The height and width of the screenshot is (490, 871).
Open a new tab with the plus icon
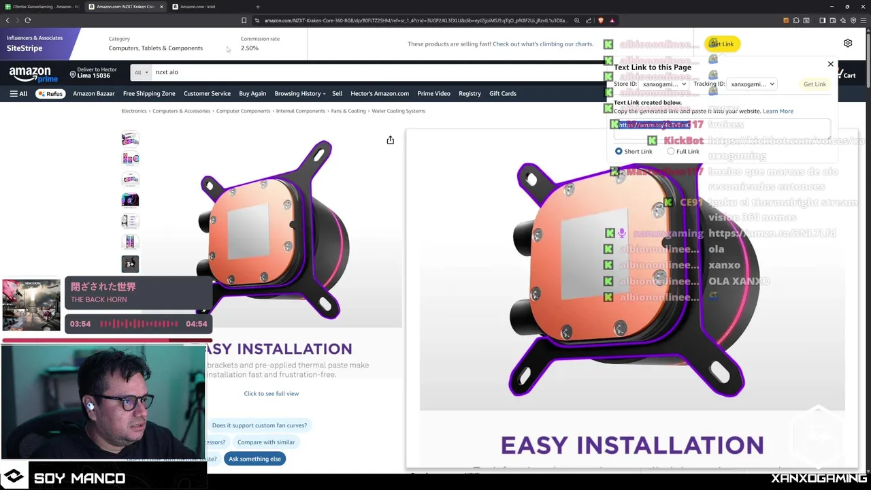(257, 7)
